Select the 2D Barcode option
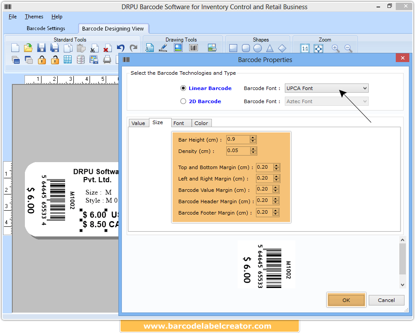 point(183,101)
